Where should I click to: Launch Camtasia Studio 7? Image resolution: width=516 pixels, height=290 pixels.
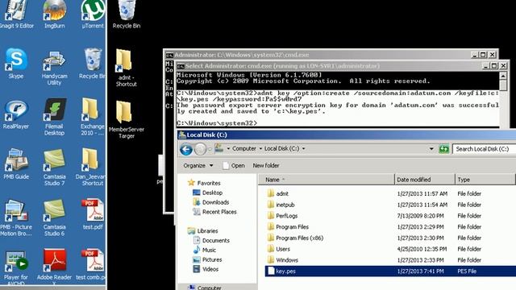(54, 168)
